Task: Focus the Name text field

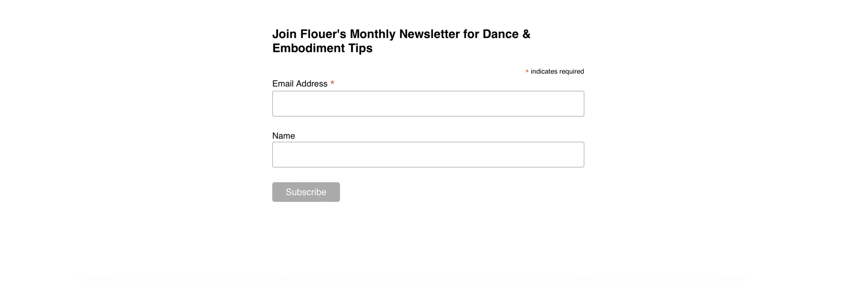Action: click(428, 155)
